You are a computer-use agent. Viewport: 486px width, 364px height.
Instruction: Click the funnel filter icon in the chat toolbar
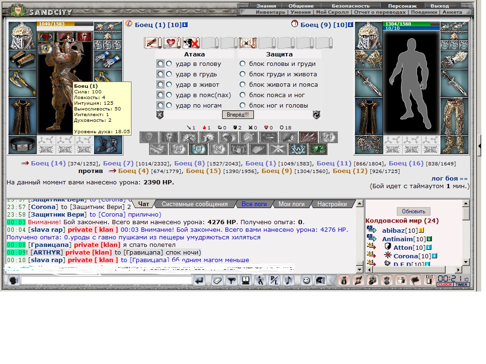coord(232,281)
